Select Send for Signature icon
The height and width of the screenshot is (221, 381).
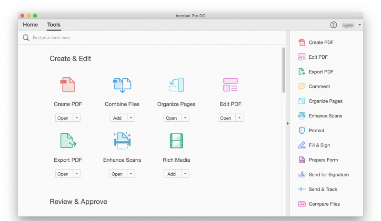point(302,174)
